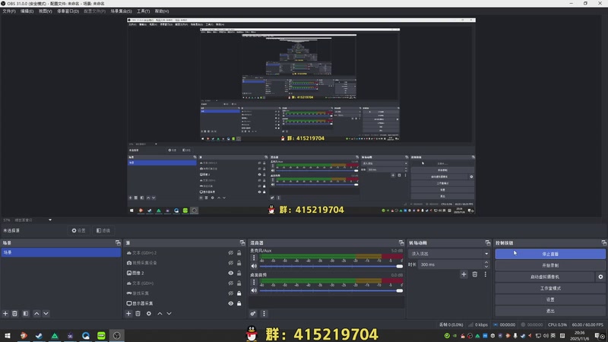Open the 工具(T) menu
The height and width of the screenshot is (342, 608).
tap(143, 11)
